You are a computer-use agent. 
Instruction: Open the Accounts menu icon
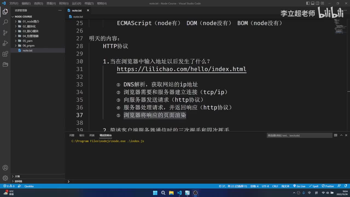tap(5, 168)
